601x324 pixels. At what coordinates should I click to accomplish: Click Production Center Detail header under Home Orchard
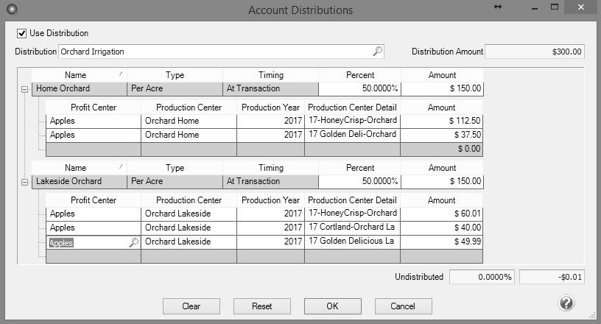(x=352, y=108)
